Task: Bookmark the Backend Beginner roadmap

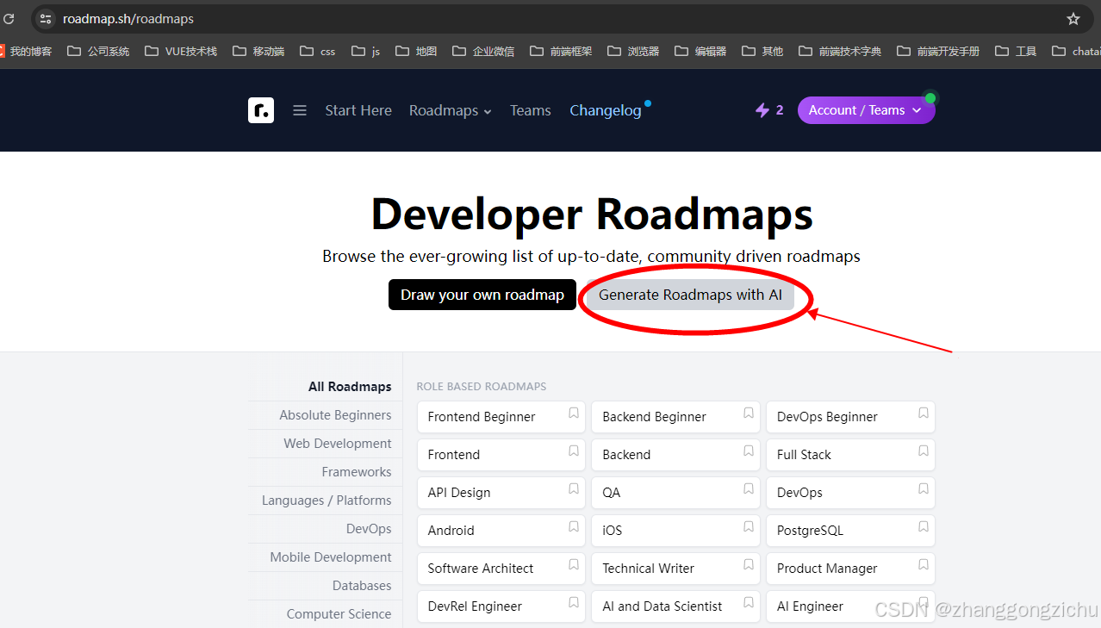Action: point(749,413)
